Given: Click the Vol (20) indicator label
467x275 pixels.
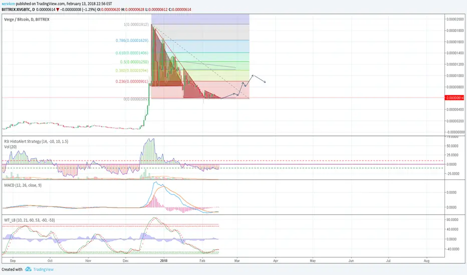Looking at the screenshot, I should pyautogui.click(x=11, y=147).
